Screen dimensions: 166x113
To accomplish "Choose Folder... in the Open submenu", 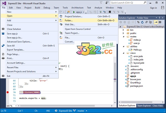I will click(x=88, y=20).
